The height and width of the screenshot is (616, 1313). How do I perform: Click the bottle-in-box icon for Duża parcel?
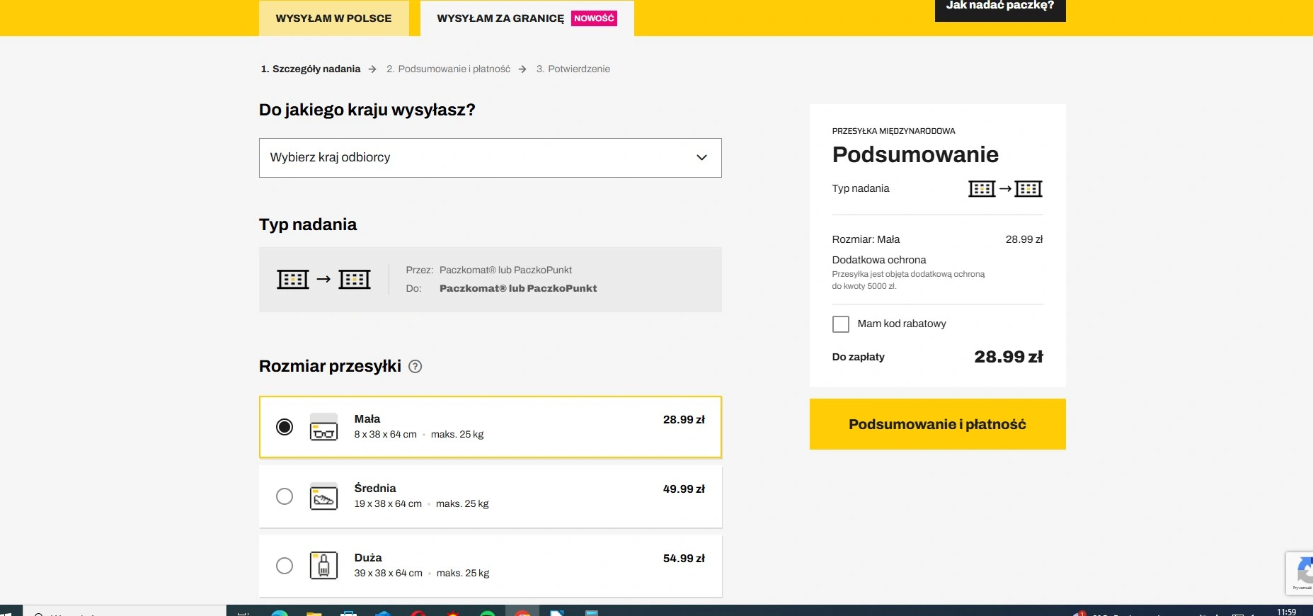tap(323, 566)
